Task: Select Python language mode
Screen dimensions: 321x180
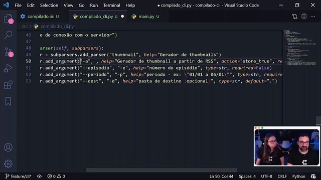Action: tap(298, 176)
